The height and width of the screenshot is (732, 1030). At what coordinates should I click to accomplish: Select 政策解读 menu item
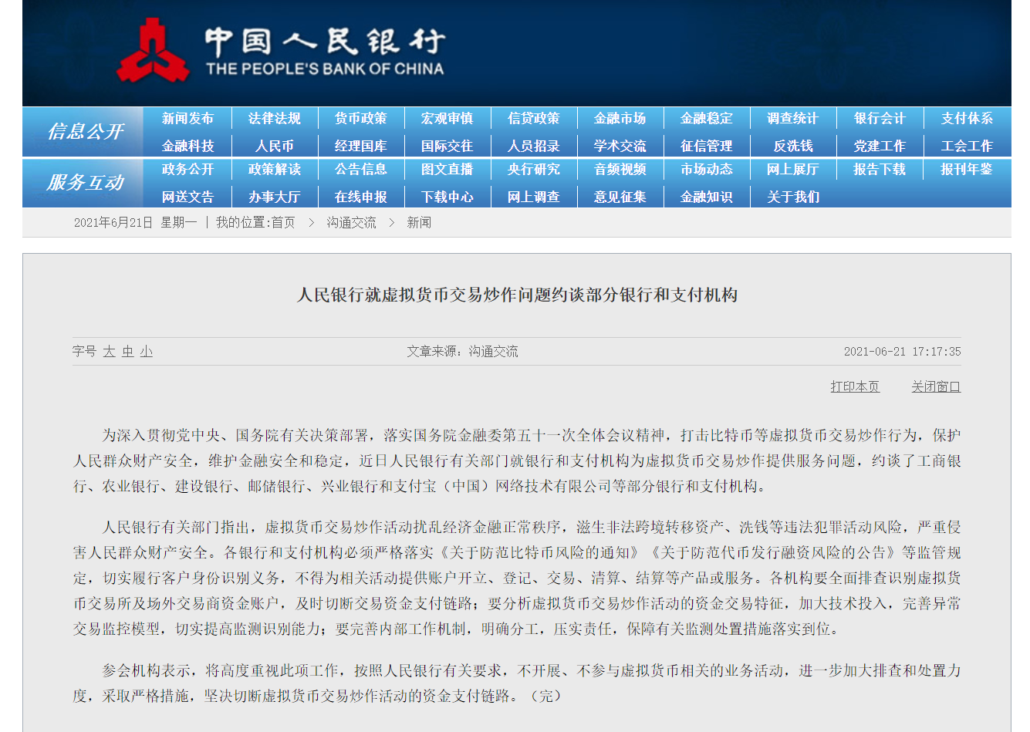[x=274, y=169]
